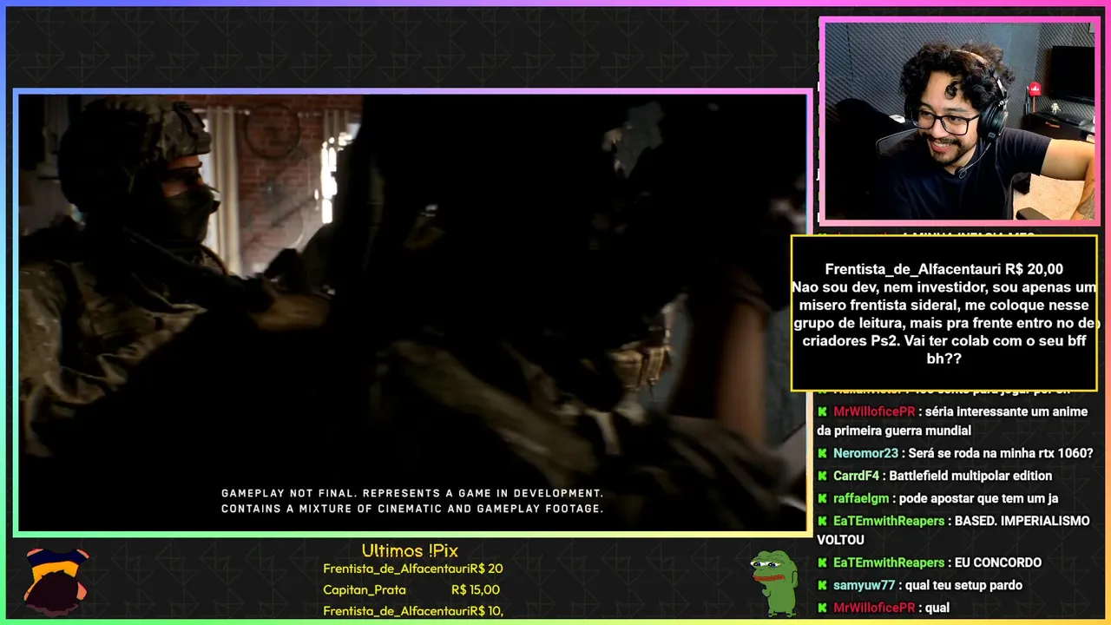Click the Kick badge beside CarrdF4's message
Image resolution: width=1111 pixels, height=625 pixels.
[822, 476]
